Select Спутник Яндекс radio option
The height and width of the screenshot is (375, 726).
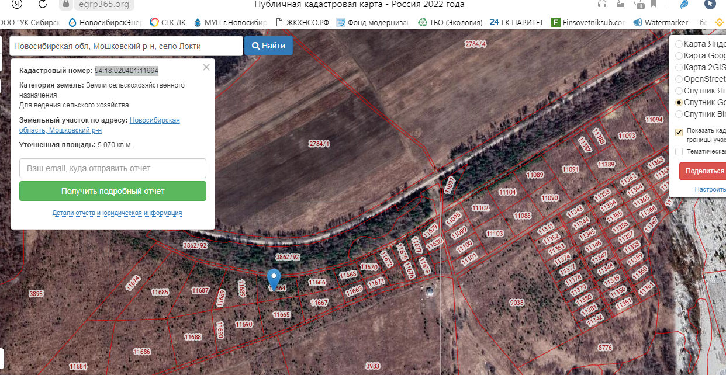pos(679,91)
